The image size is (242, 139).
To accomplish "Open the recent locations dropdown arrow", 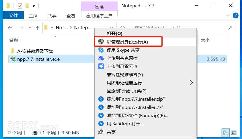I will [x=30, y=28].
